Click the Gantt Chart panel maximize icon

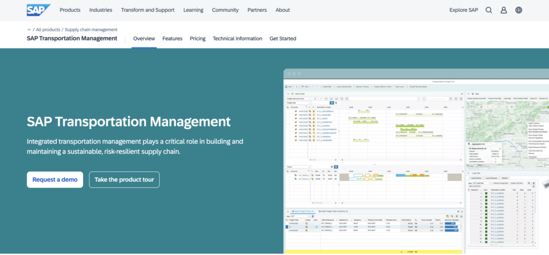[462, 94]
